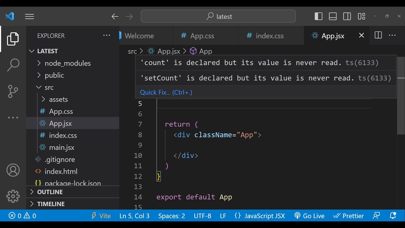The width and height of the screenshot is (405, 228).
Task: Switch to the index.css tab
Action: (269, 36)
